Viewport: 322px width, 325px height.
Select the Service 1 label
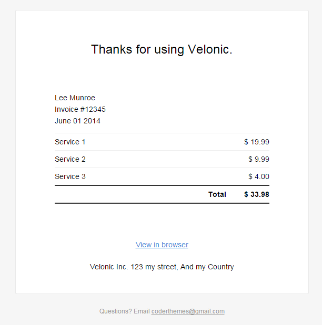coord(70,142)
